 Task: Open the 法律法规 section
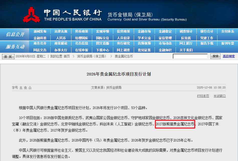(61, 31)
